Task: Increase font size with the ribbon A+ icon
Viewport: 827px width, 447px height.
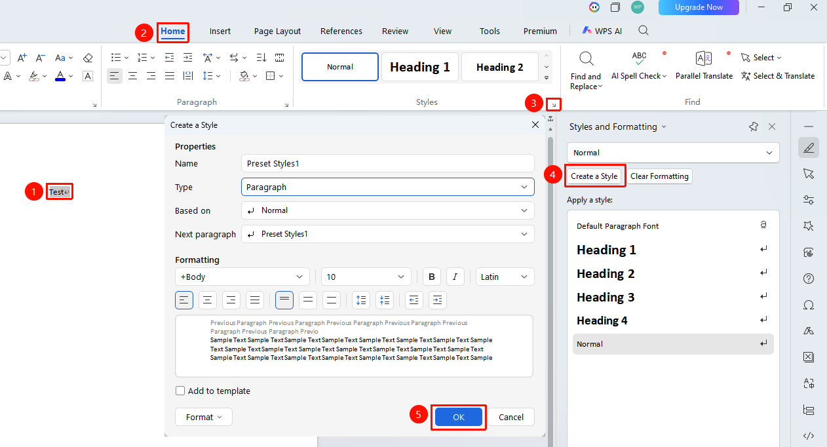Action: (22, 58)
